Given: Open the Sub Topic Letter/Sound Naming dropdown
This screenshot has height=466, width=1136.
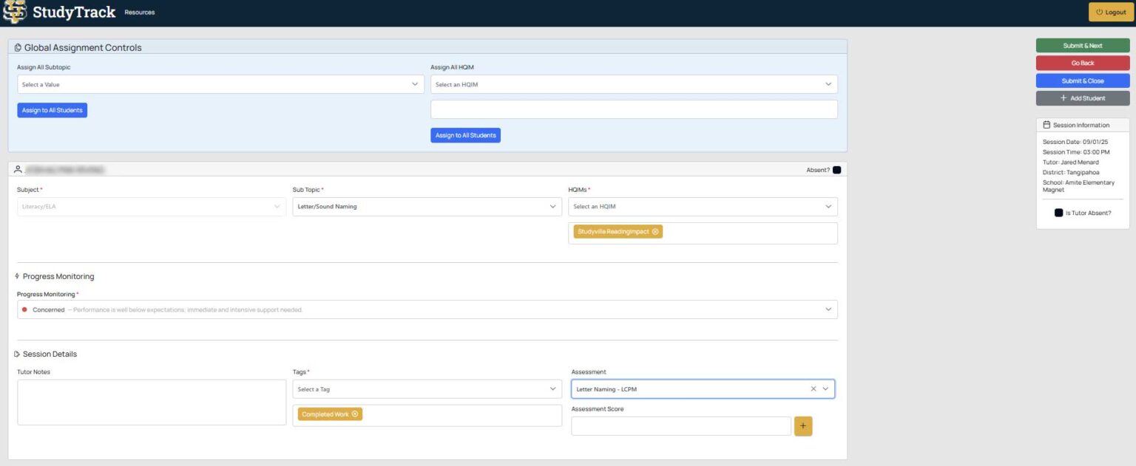Looking at the screenshot, I should click(427, 207).
